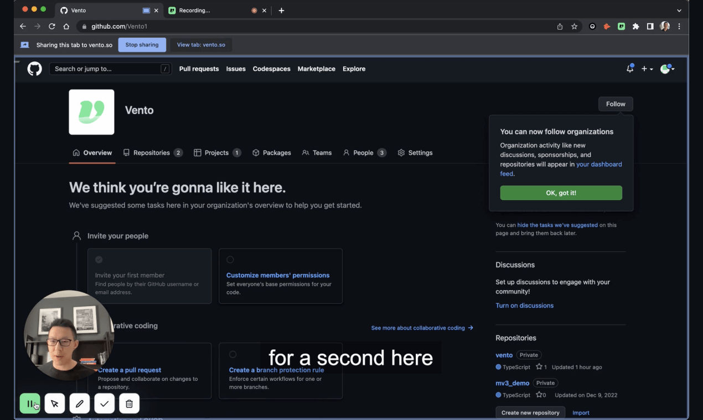Open star count on vento repository
The width and height of the screenshot is (703, 420).
(x=541, y=367)
